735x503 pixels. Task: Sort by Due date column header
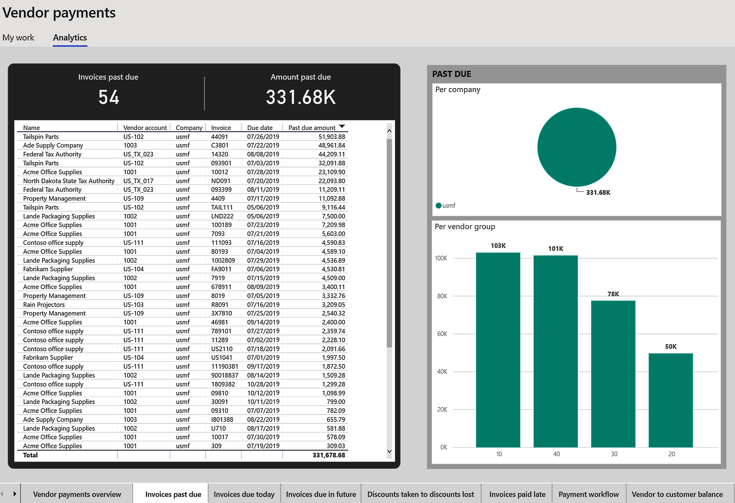[260, 128]
